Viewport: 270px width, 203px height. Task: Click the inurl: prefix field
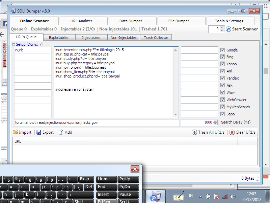click(33, 50)
